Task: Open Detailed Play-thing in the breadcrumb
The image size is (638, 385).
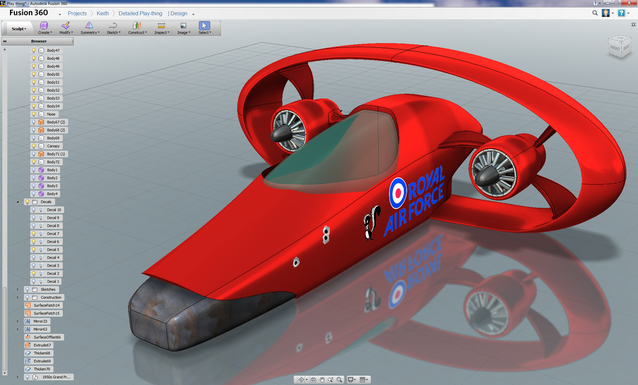Action: (140, 14)
